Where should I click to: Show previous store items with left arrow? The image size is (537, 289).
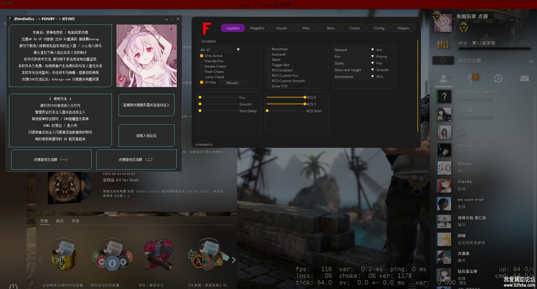[x=41, y=260]
